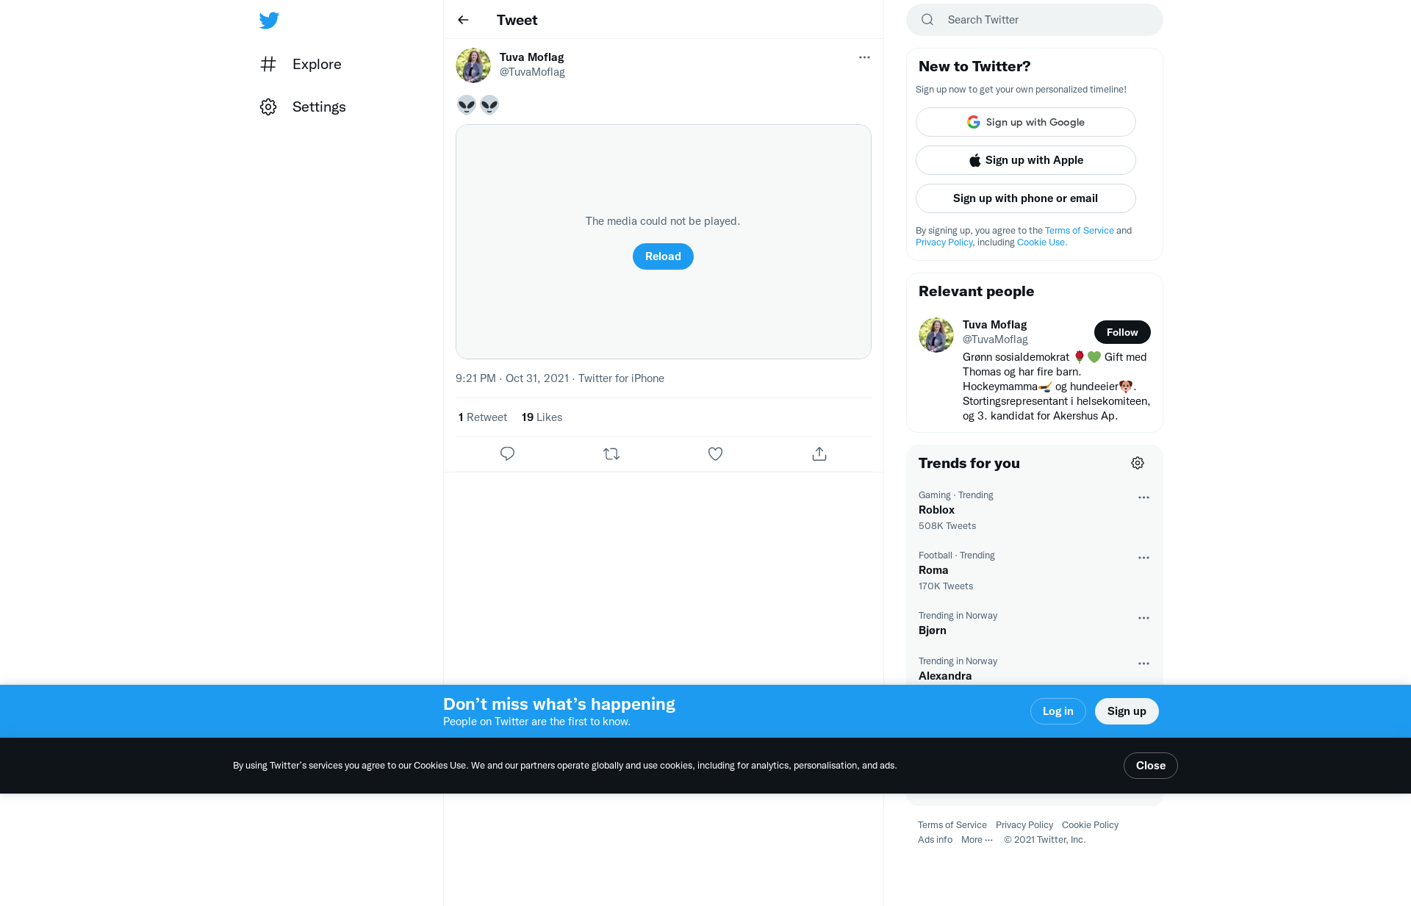Screen dimensions: 1411x906
Task: Click the reply speech bubble icon
Action: click(507, 454)
